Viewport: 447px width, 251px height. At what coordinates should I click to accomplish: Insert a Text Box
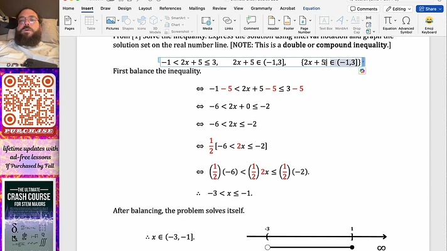pyautogui.click(x=324, y=21)
